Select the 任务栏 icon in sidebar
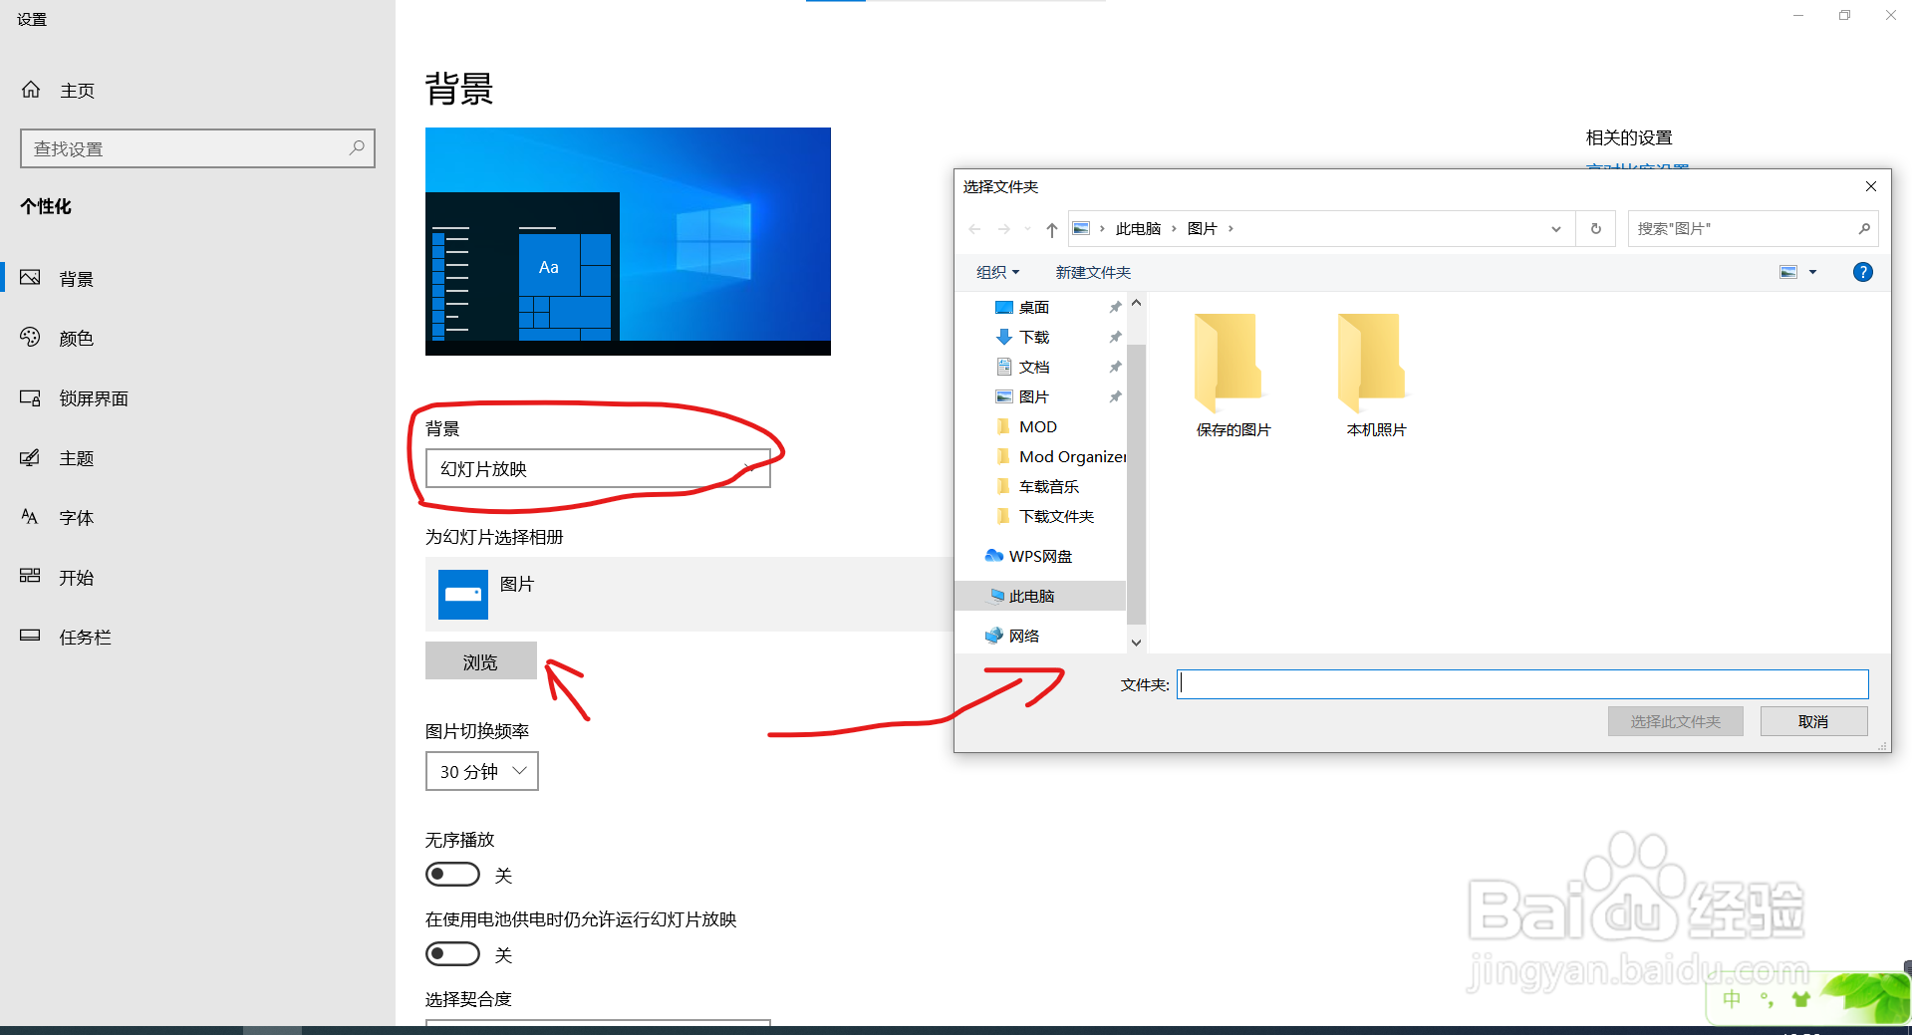This screenshot has width=1912, height=1035. [x=31, y=636]
